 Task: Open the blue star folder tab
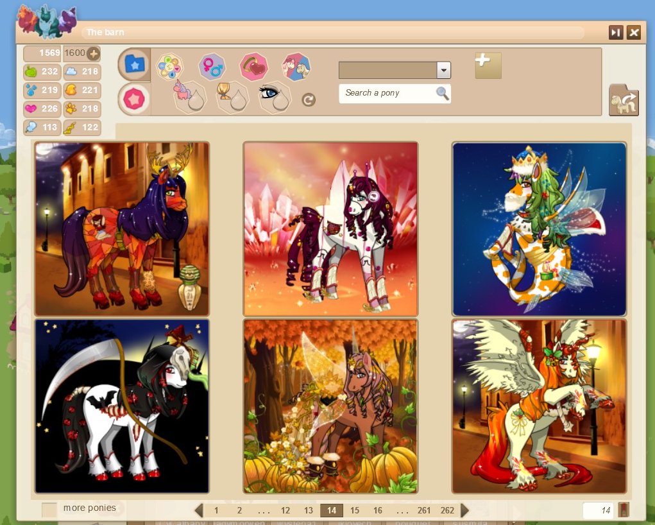click(x=134, y=65)
